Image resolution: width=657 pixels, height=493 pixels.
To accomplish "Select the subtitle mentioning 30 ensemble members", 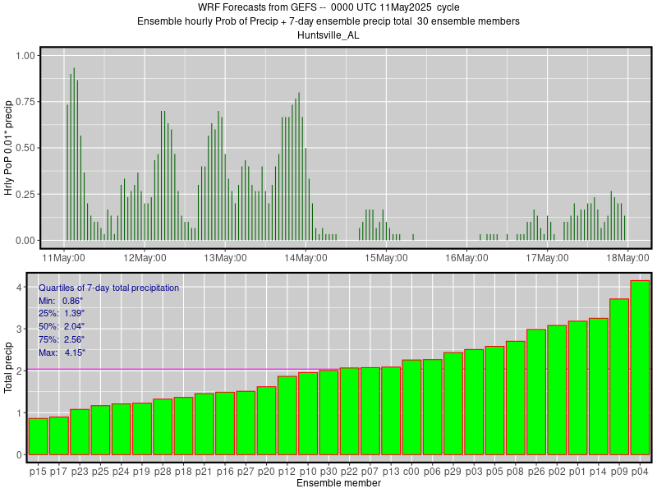I will (328, 21).
